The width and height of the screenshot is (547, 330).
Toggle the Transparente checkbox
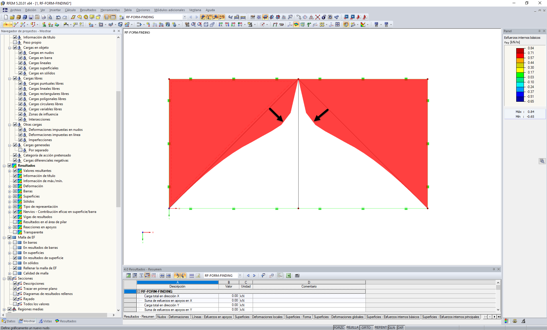tap(15, 232)
